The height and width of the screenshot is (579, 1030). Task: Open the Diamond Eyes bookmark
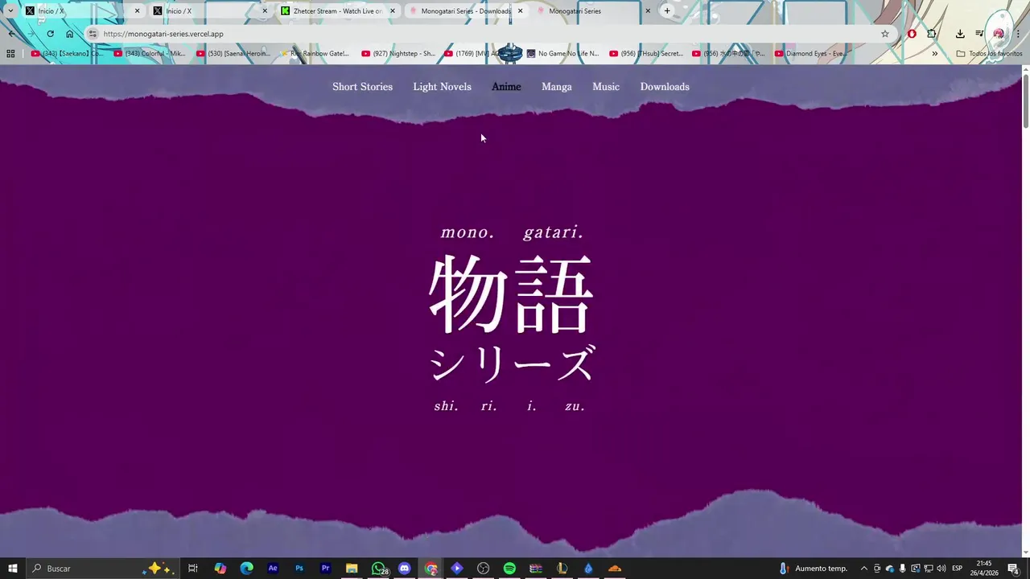click(x=810, y=54)
